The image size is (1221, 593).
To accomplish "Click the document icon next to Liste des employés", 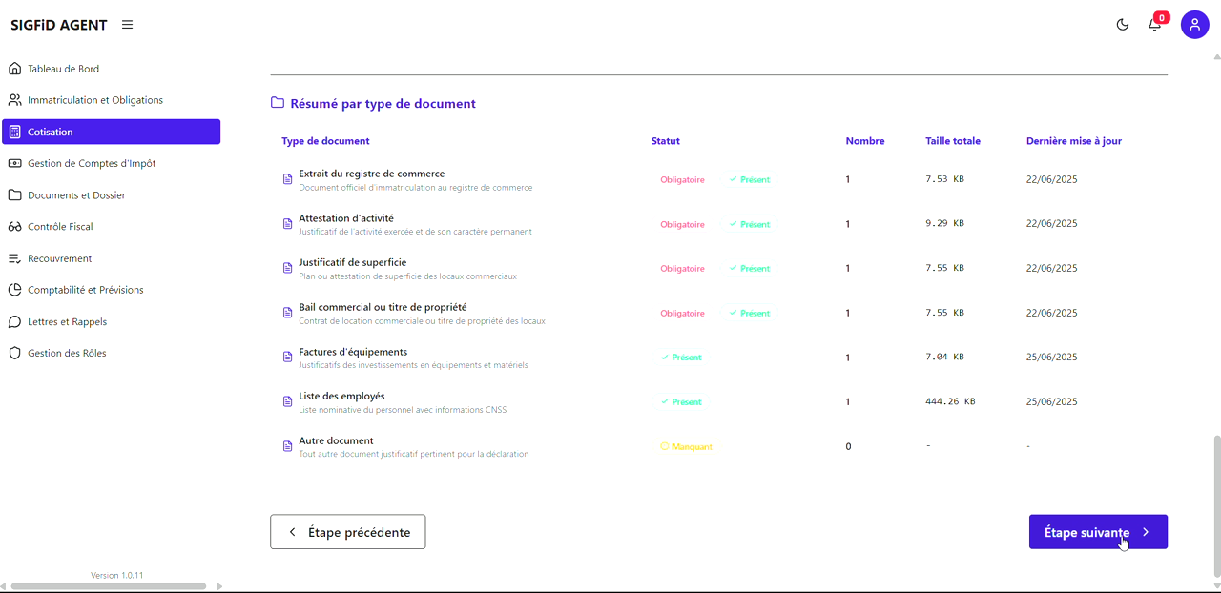I will (287, 401).
